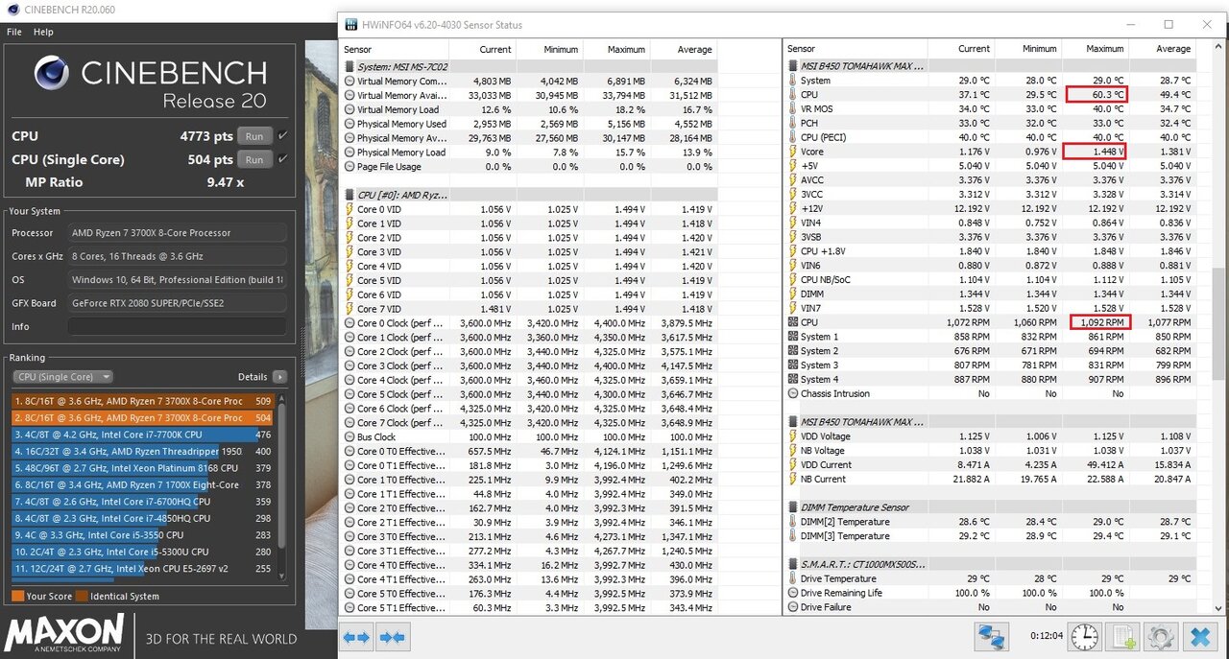
Task: Select top ranking row scoring 509
Action: pyautogui.click(x=144, y=401)
